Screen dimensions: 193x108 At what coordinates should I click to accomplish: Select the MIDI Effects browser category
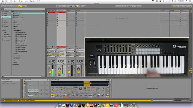[6, 21]
